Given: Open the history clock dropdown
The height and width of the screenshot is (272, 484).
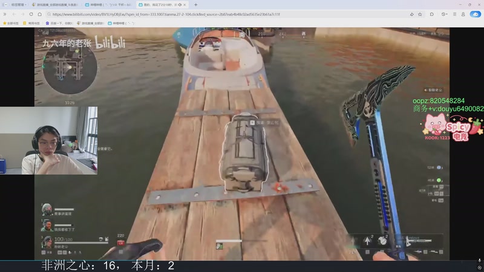Looking at the screenshot, I should point(444,14).
